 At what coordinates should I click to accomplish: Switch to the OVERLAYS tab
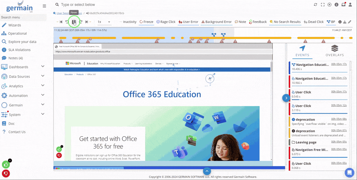[335, 51]
